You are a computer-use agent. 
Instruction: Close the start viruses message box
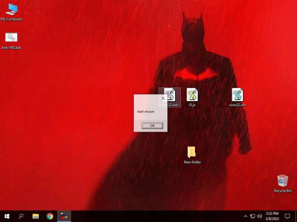[163, 98]
